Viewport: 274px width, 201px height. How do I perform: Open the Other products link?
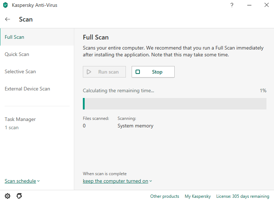click(165, 196)
